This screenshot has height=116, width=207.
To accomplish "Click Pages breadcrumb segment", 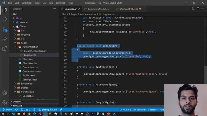I will click(74, 14).
